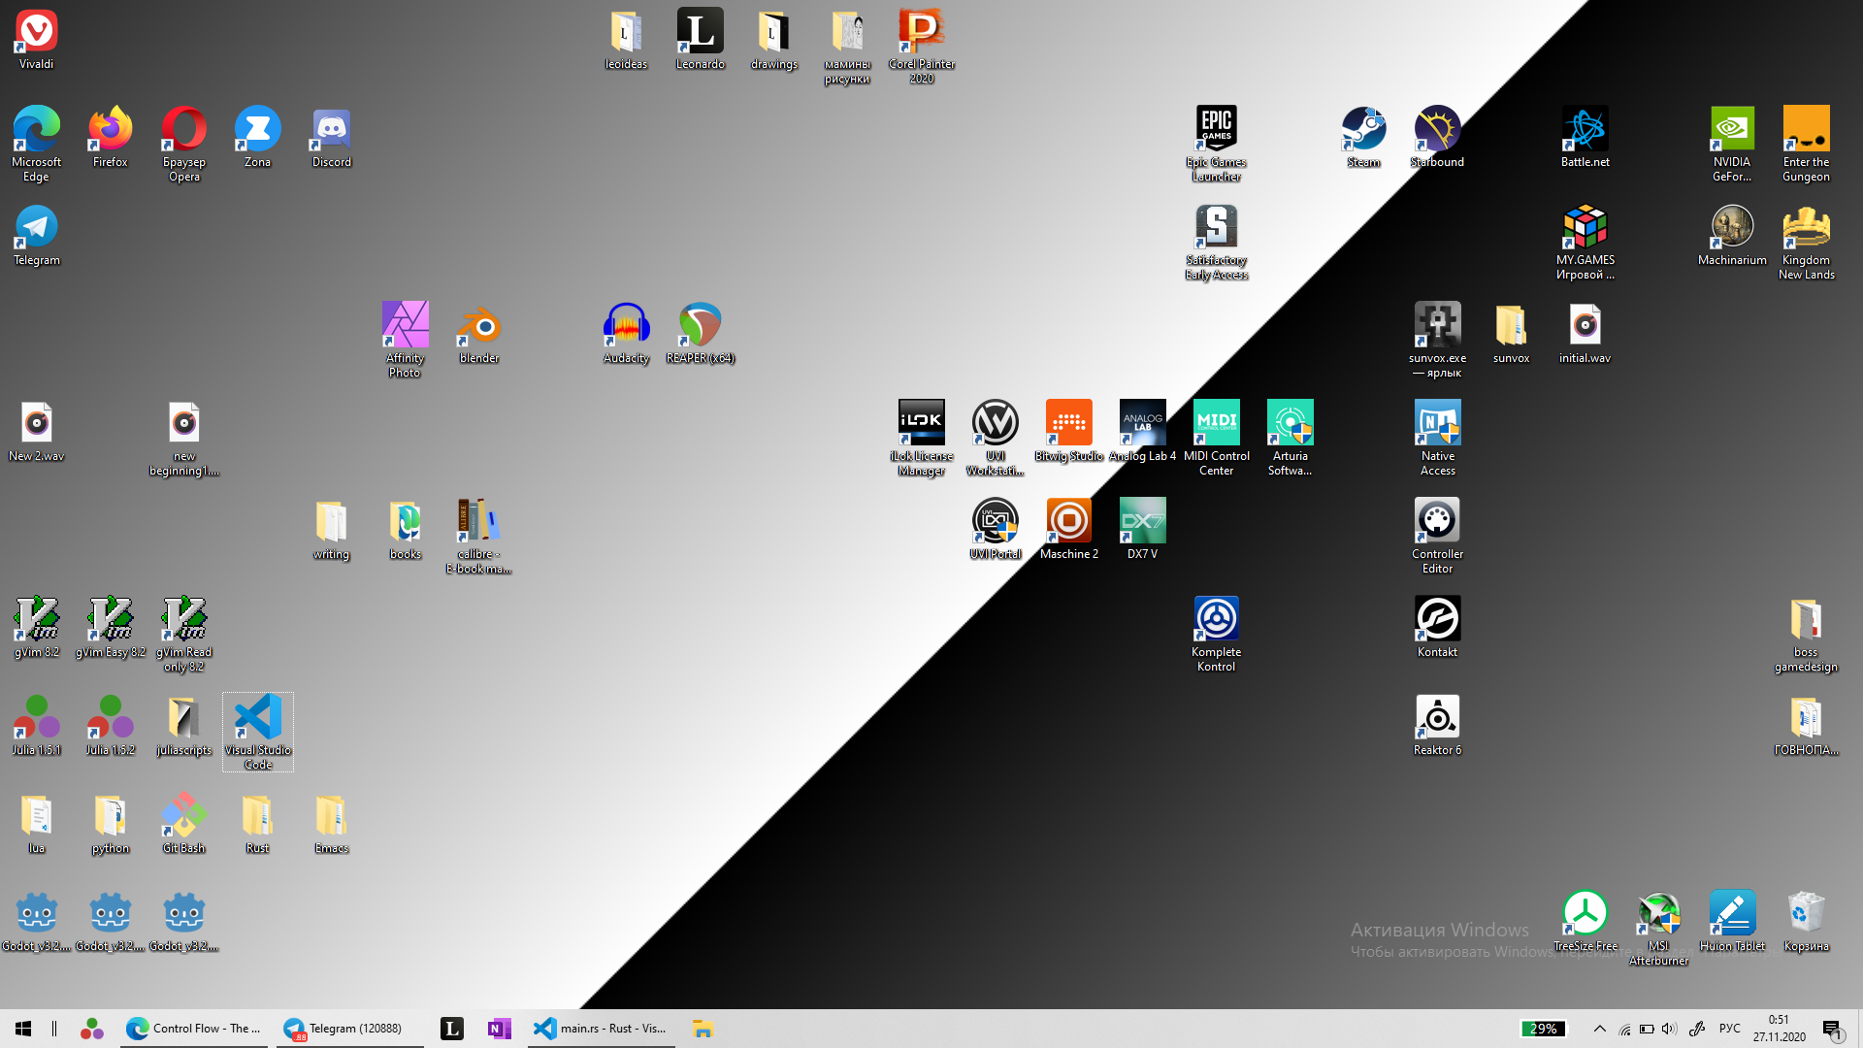The image size is (1863, 1048).
Task: Select the Machinarium game icon
Action: [1733, 235]
